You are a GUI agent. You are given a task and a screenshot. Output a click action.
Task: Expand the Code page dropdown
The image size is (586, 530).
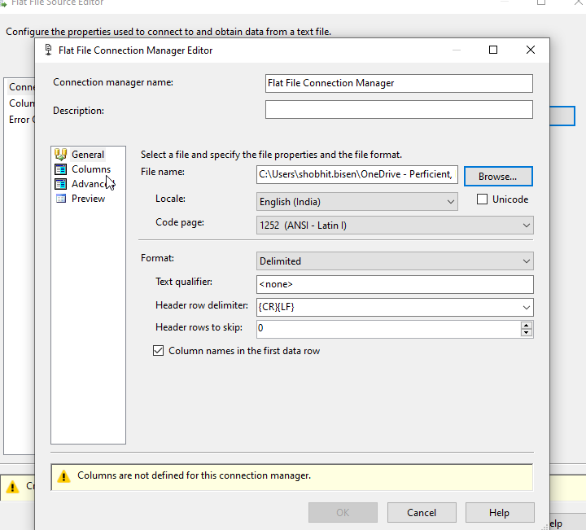click(527, 226)
